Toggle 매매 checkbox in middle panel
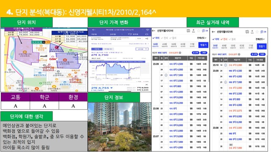 tap(156, 38)
